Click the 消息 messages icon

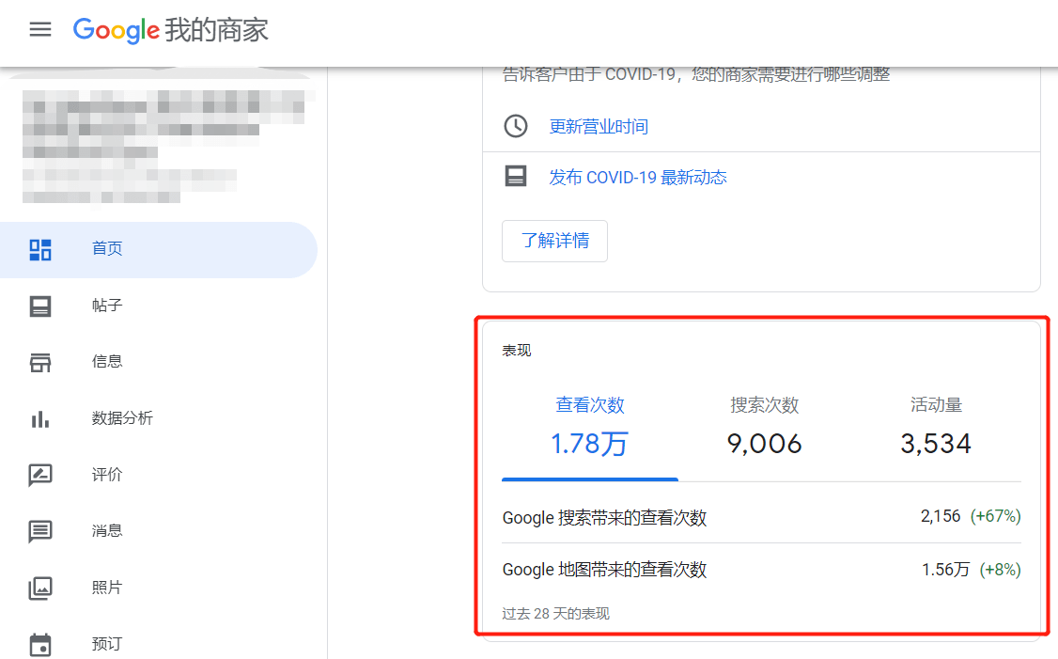coord(40,532)
